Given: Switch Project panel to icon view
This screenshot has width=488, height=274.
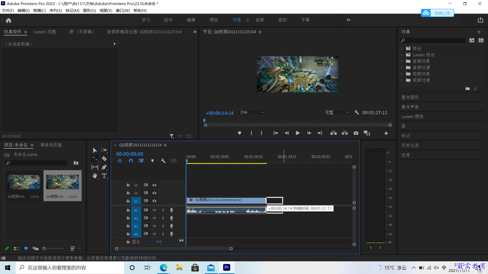Looking at the screenshot, I should point(26,248).
